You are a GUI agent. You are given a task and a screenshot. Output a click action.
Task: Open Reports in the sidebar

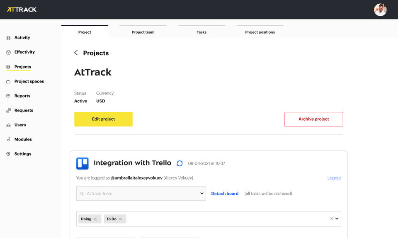point(22,96)
